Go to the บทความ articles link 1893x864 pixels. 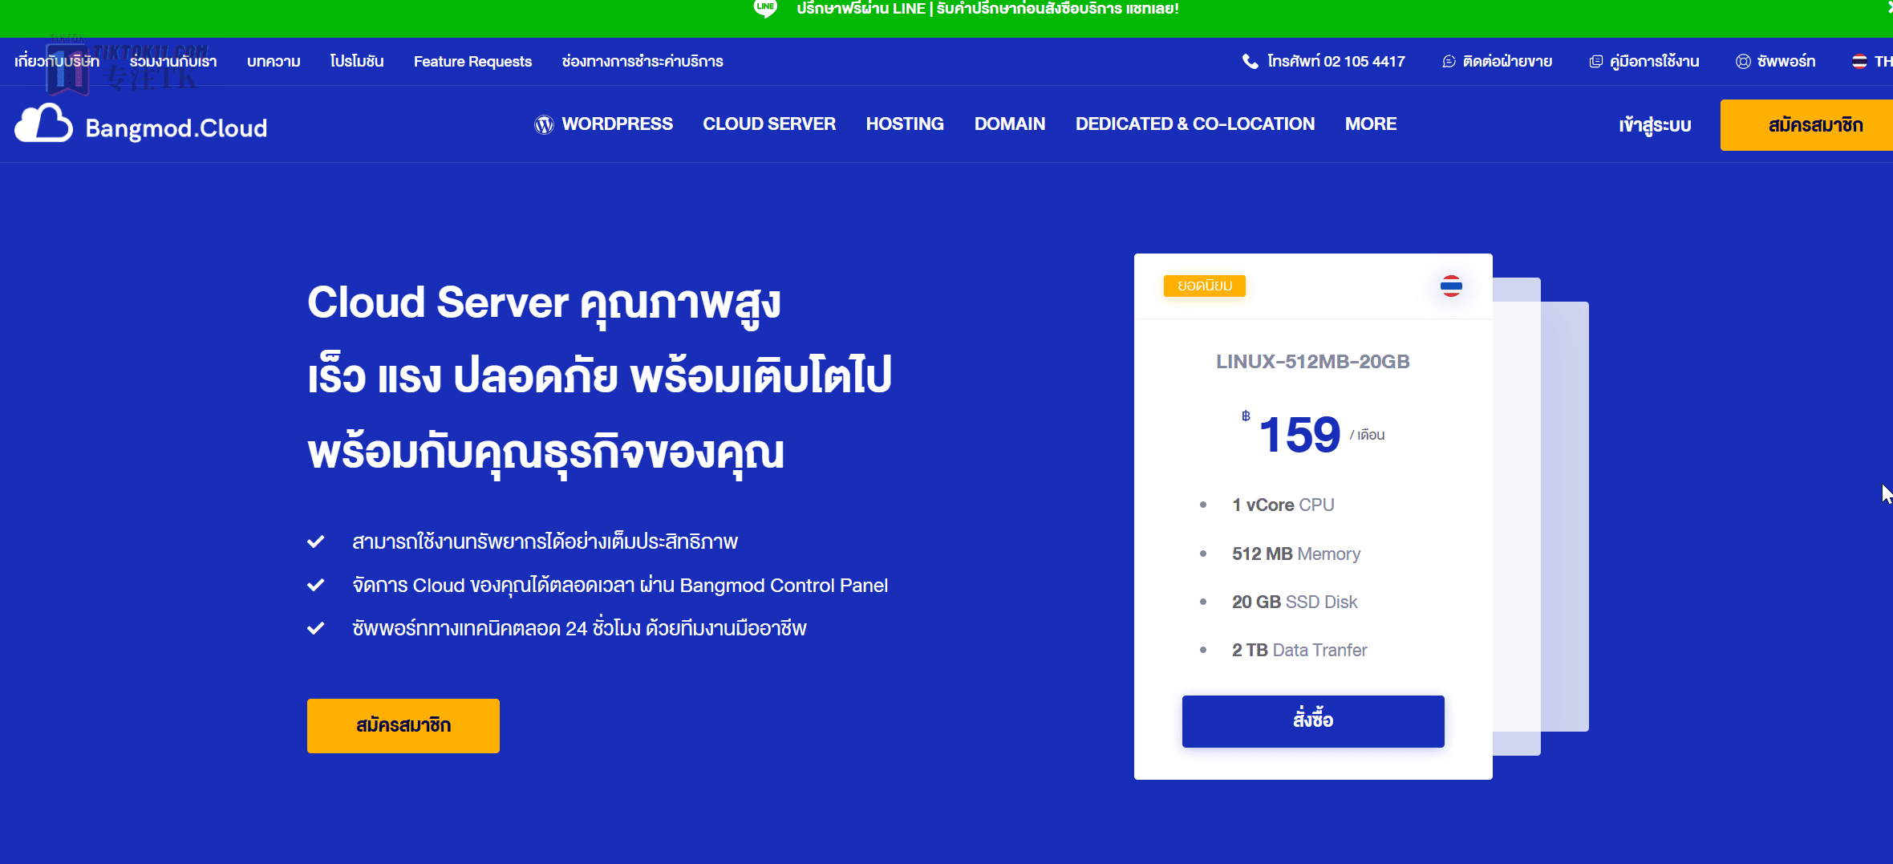274,62
